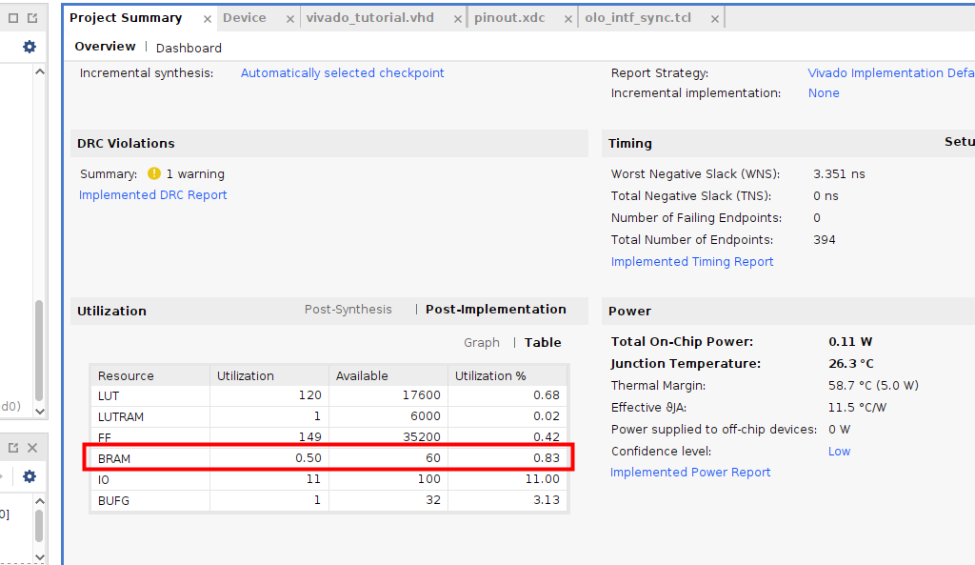Click the None incremental implementation link
This screenshot has width=975, height=565.
click(x=824, y=92)
